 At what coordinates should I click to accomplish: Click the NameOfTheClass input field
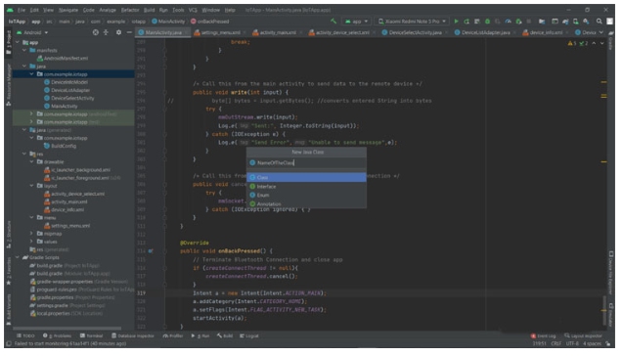[306, 162]
